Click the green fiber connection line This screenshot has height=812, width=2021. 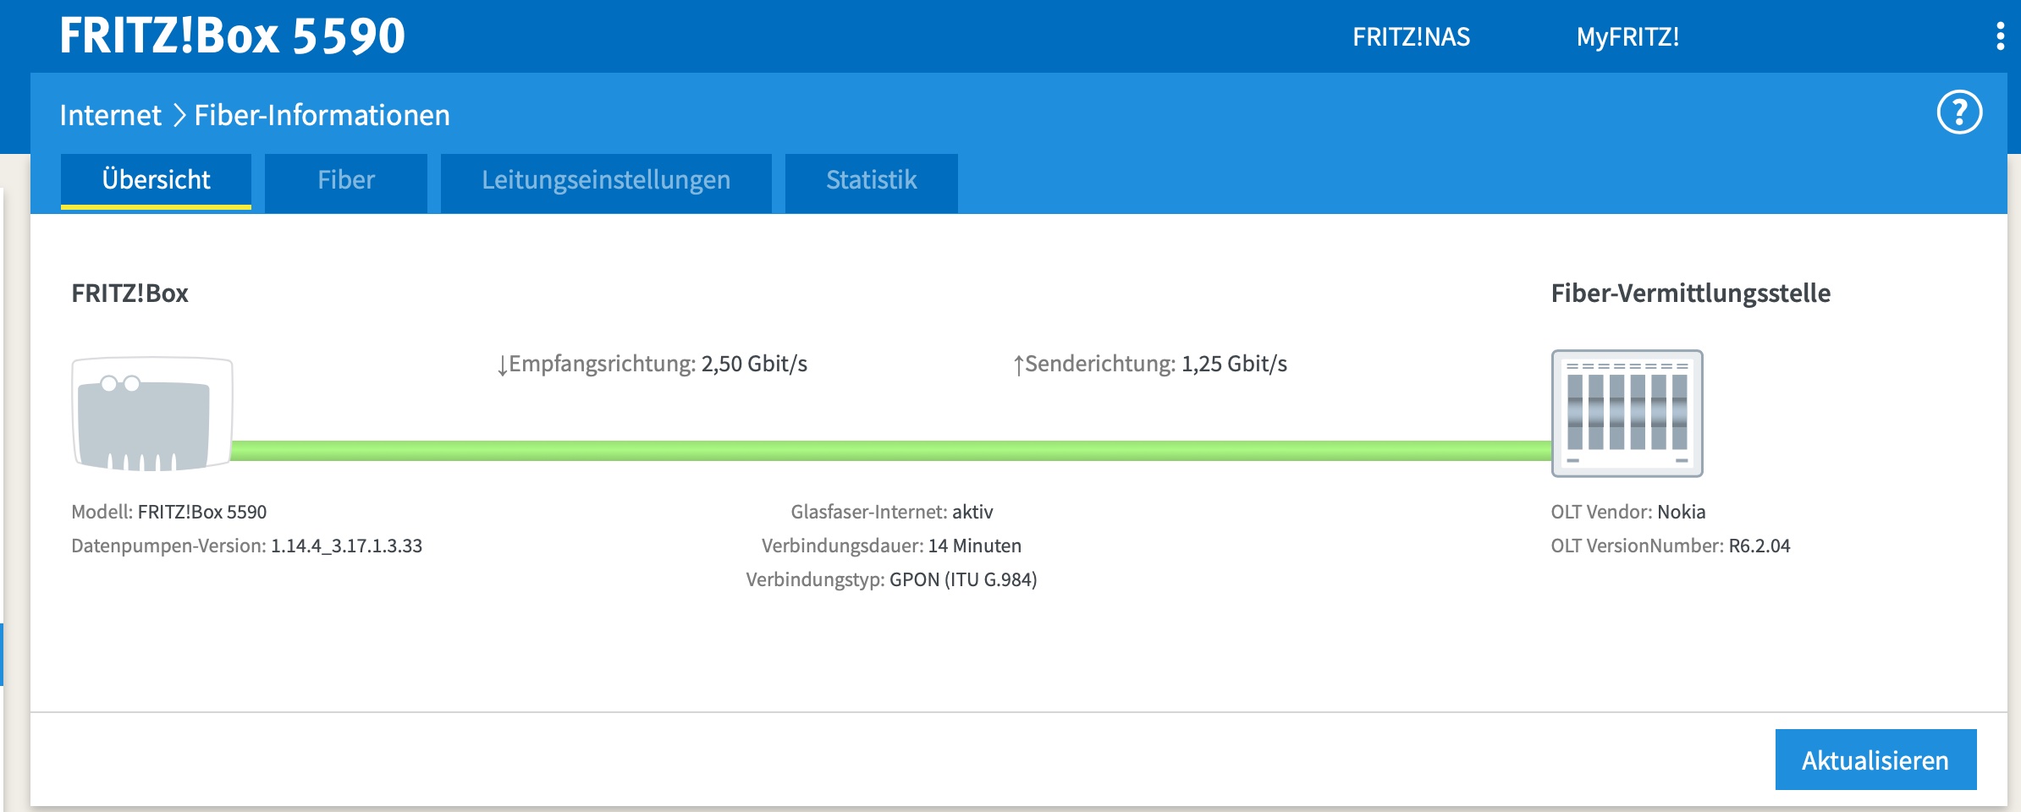point(891,450)
